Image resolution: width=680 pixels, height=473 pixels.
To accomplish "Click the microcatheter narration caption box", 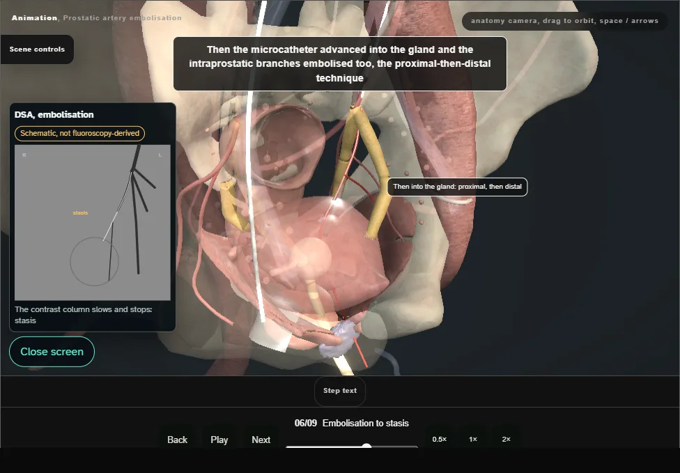I will 340,63.
